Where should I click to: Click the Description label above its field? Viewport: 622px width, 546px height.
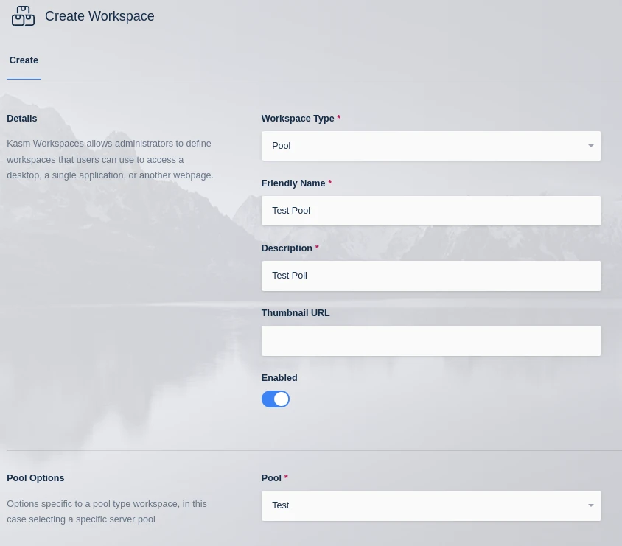[x=287, y=248]
